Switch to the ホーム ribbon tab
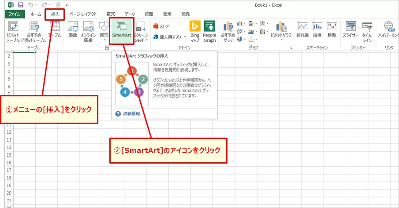Image resolution: width=399 pixels, height=208 pixels. 36,14
